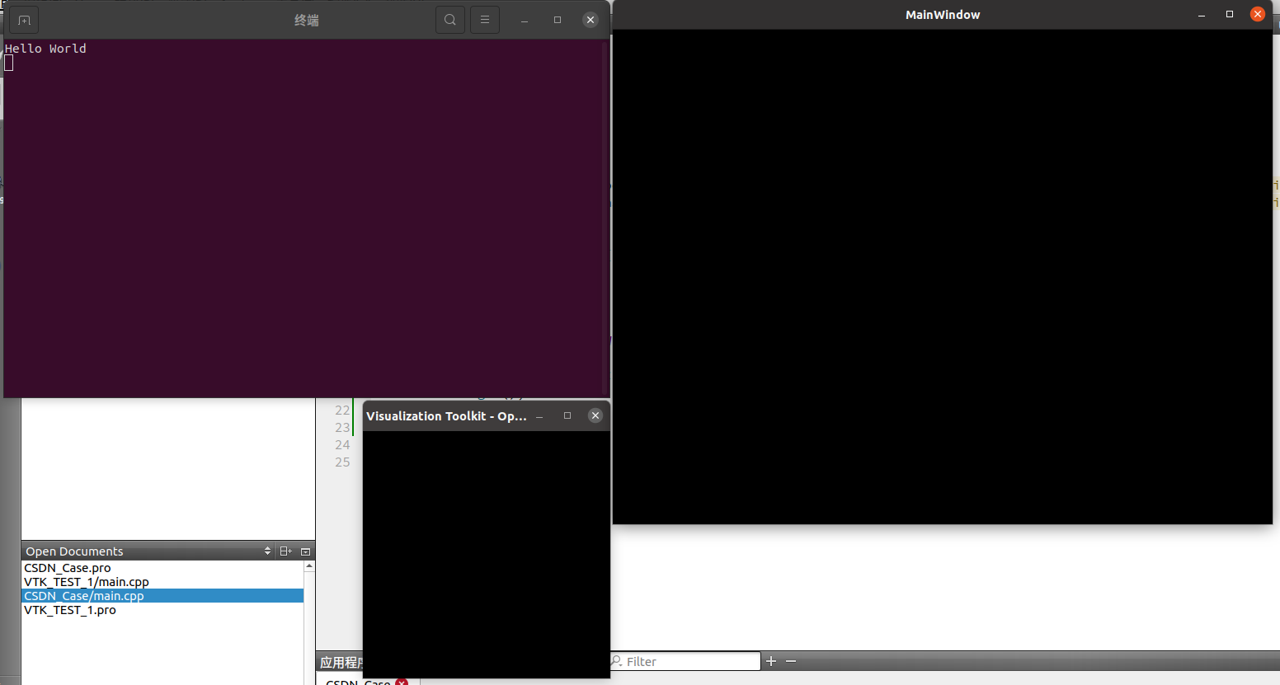Click the Open Documents scroll-up arrow
The image size is (1280, 685).
point(309,565)
